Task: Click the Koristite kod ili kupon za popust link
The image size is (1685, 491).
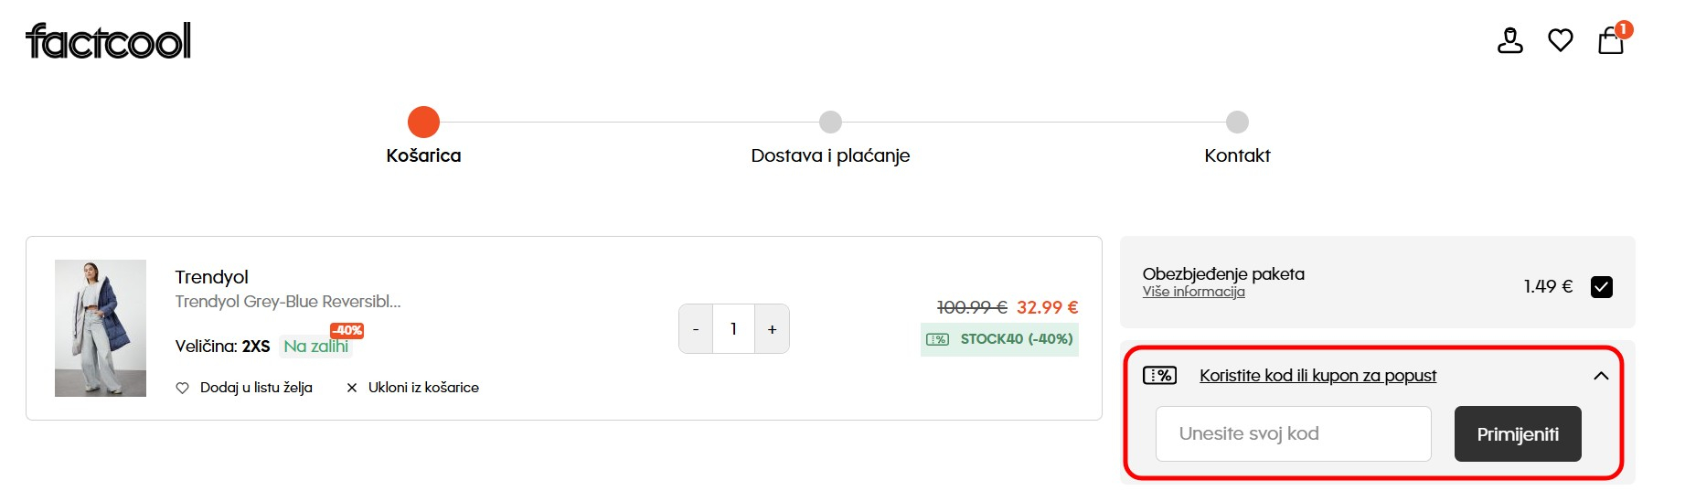Action: (1317, 376)
